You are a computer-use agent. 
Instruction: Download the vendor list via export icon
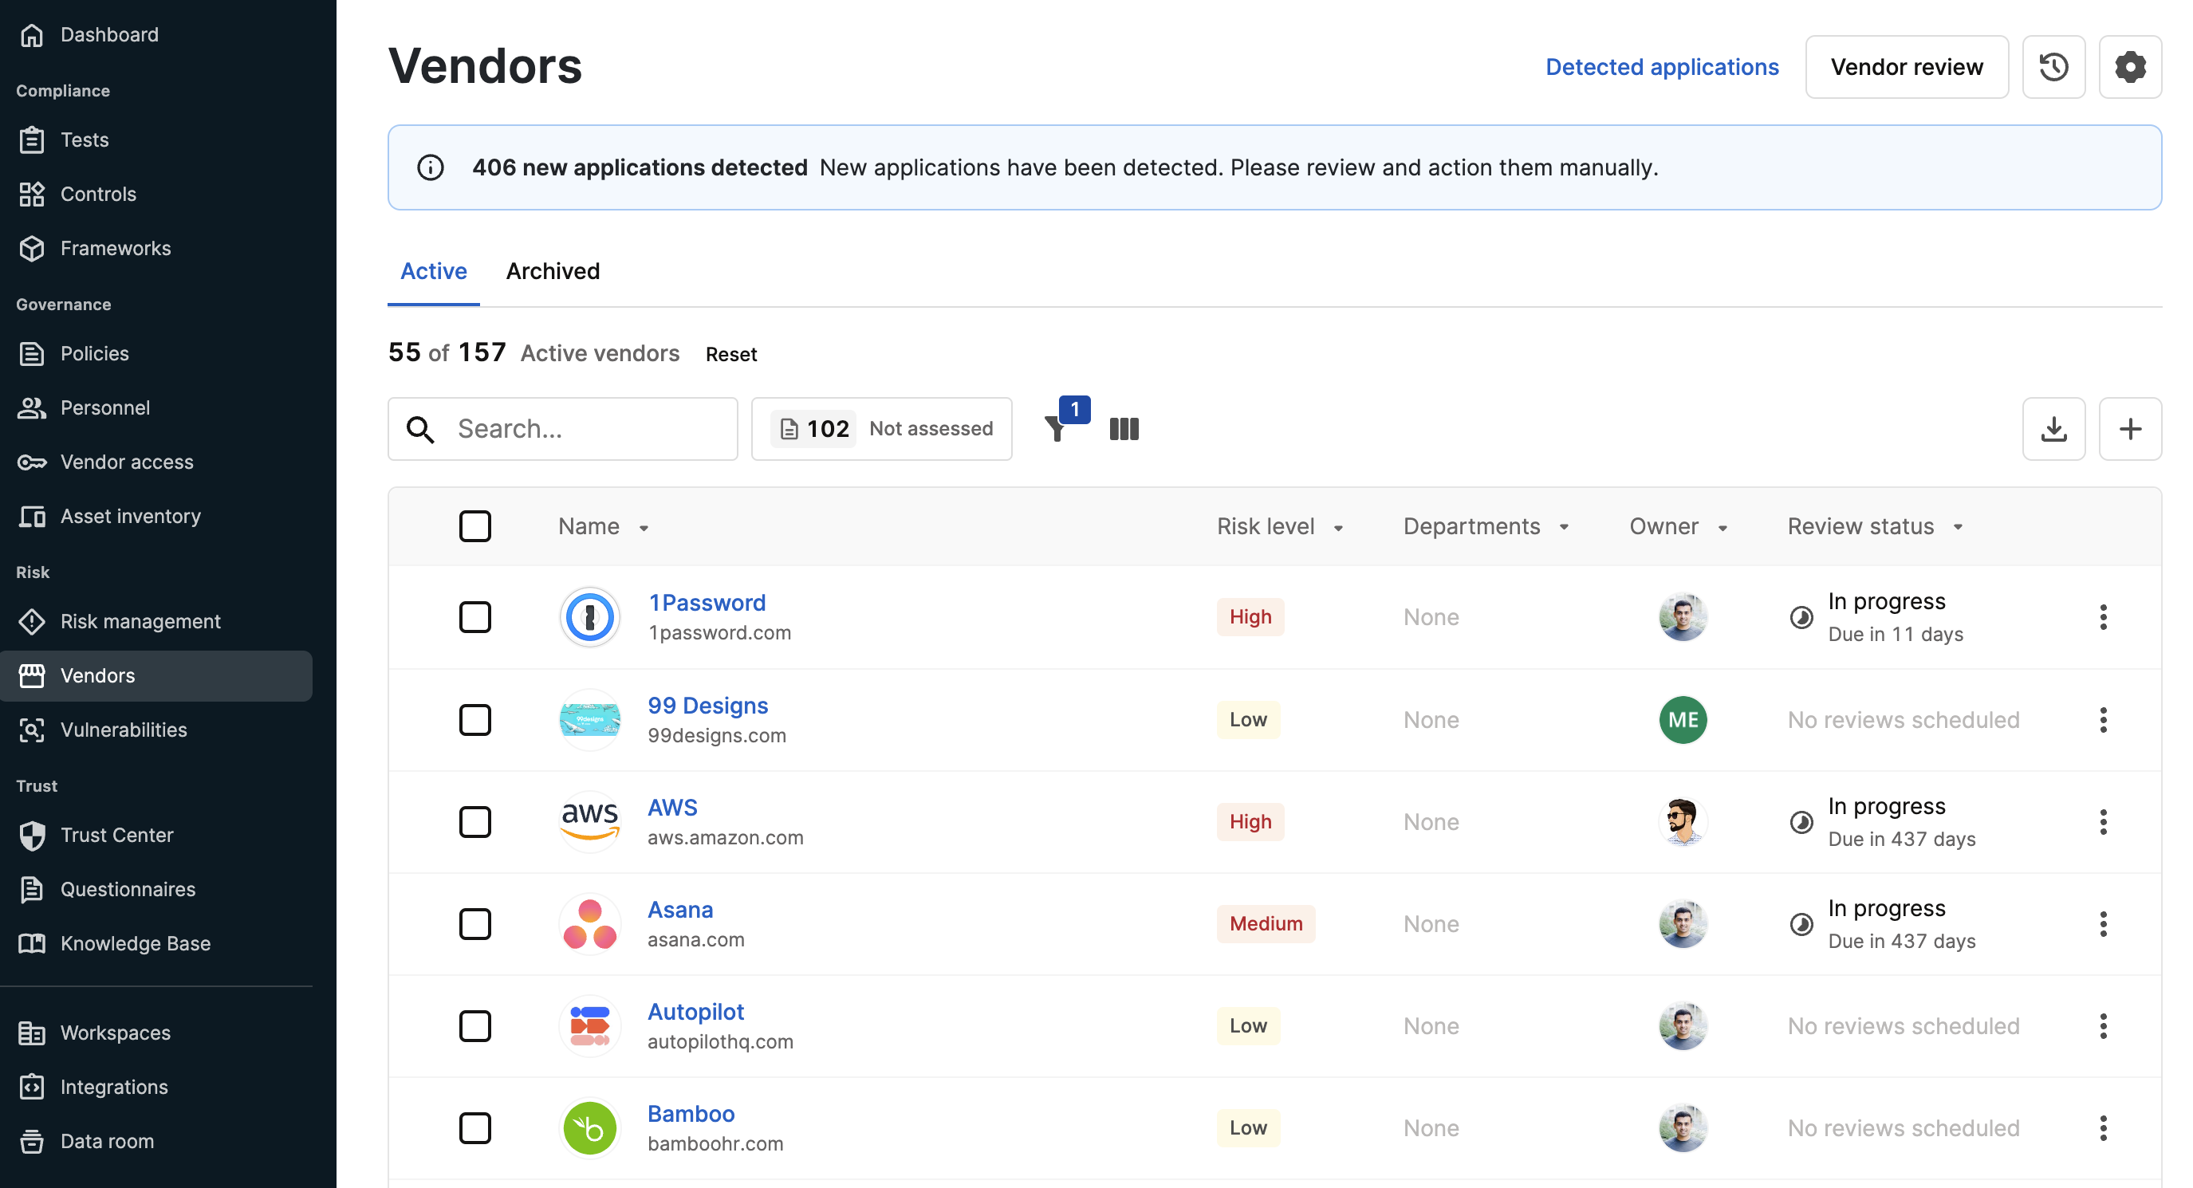[x=2054, y=429]
